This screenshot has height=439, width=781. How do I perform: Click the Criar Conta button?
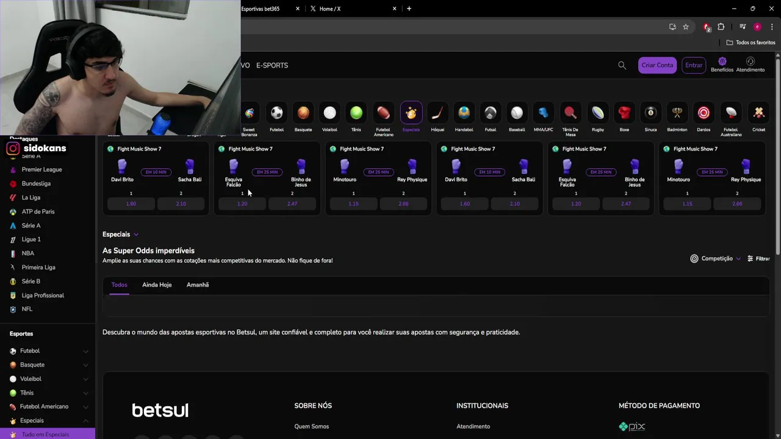click(657, 65)
